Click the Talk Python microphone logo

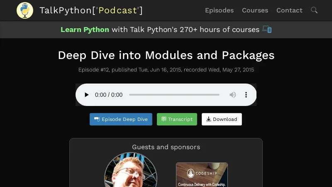(25, 10)
